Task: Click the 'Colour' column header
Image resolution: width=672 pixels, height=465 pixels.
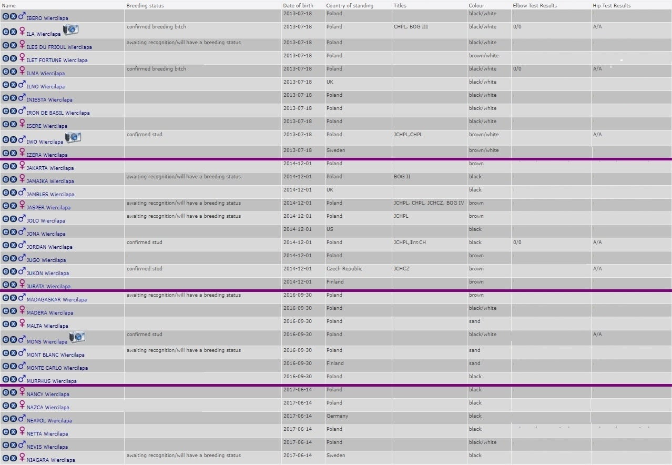Action: click(x=477, y=6)
